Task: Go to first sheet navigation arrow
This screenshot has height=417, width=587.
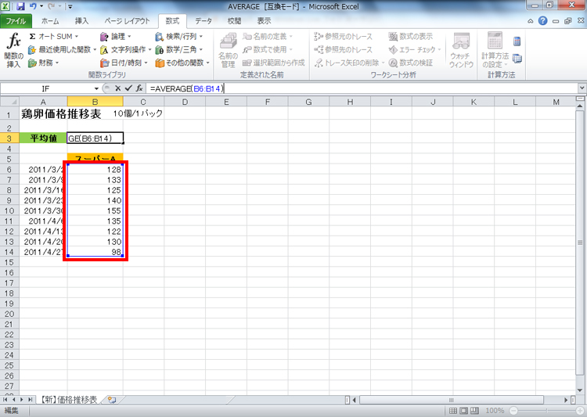Action: (5, 400)
